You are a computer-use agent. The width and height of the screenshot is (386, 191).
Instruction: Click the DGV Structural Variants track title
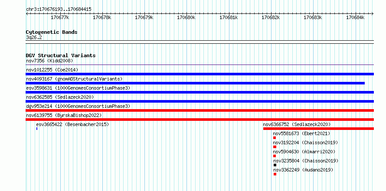click(x=61, y=55)
